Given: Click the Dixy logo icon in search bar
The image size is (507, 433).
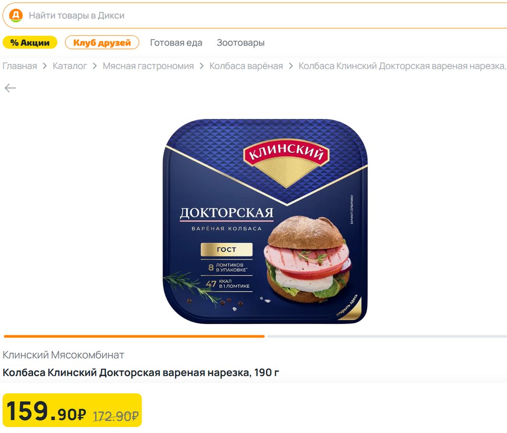Looking at the screenshot, I should [x=15, y=15].
